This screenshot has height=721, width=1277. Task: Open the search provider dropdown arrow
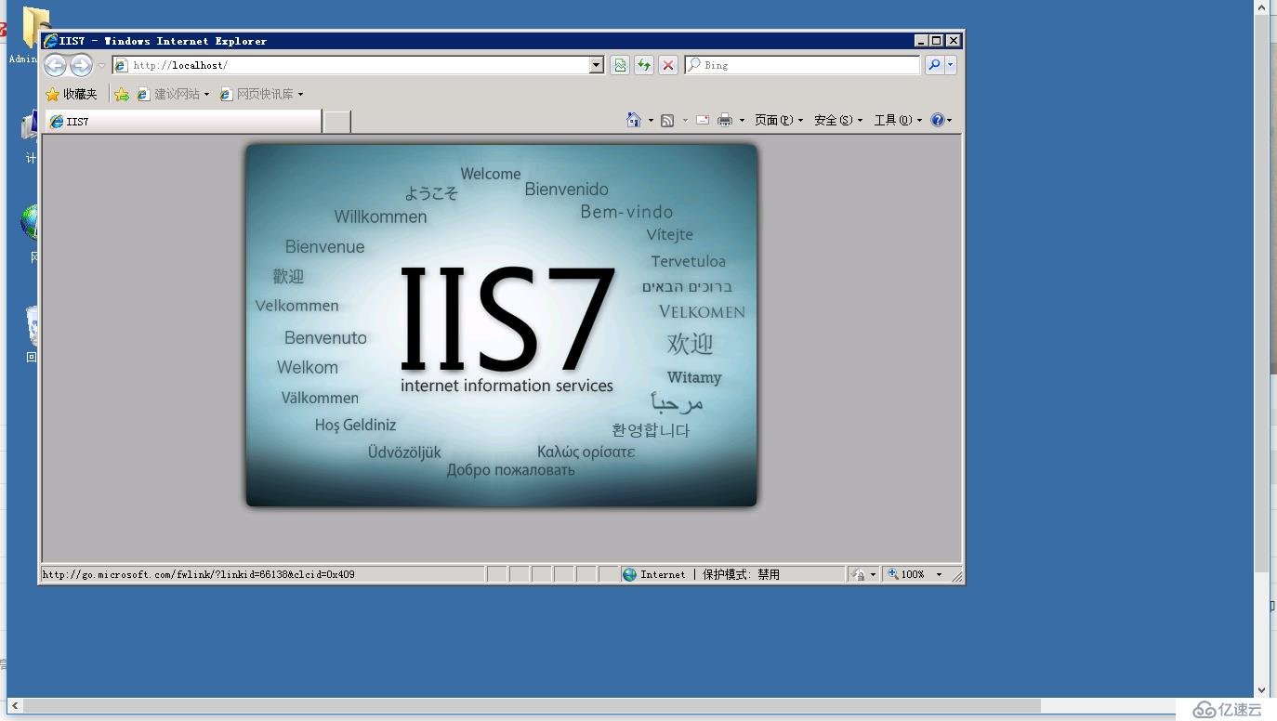[x=950, y=65]
